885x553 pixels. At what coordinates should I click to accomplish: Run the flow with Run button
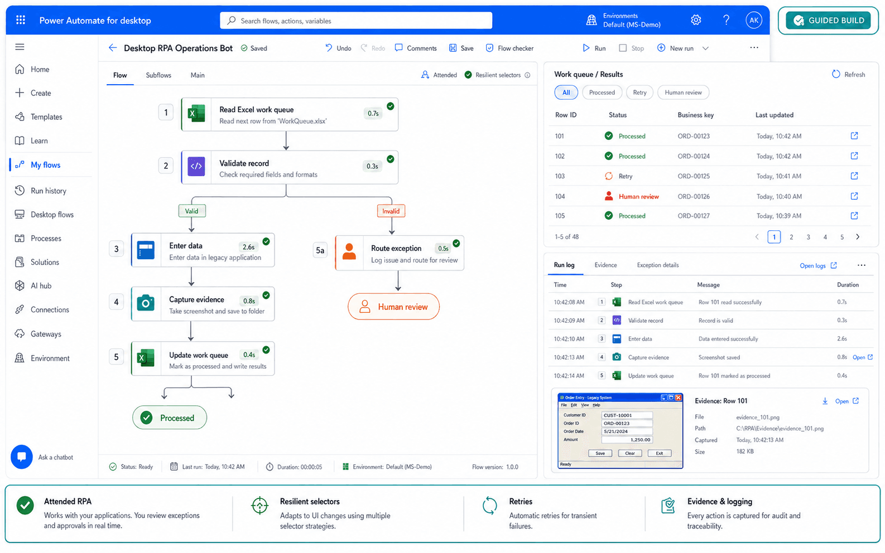594,48
